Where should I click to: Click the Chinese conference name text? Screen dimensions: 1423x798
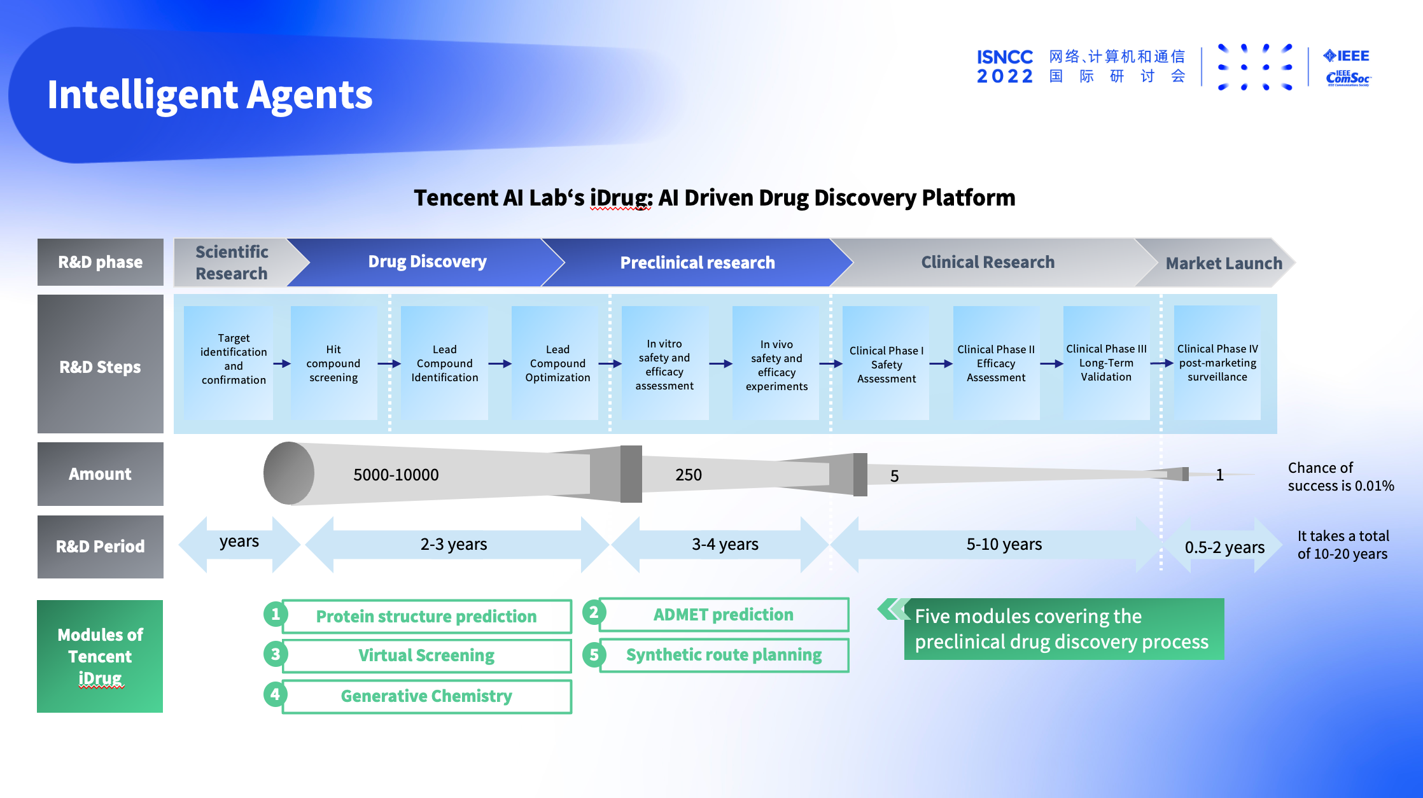coord(1117,66)
